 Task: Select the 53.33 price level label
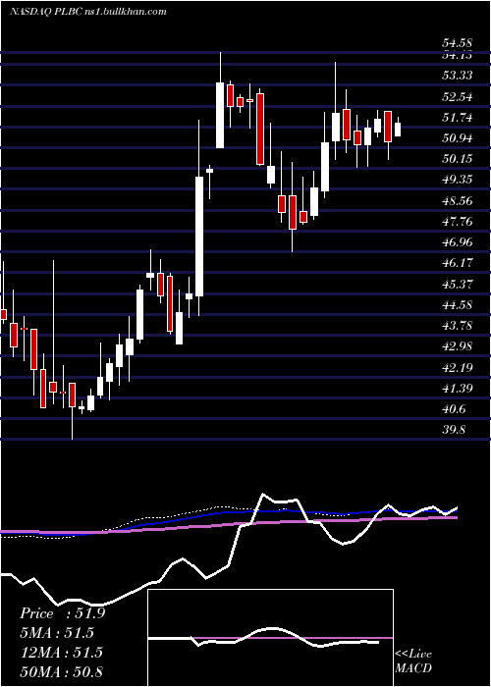click(x=458, y=76)
